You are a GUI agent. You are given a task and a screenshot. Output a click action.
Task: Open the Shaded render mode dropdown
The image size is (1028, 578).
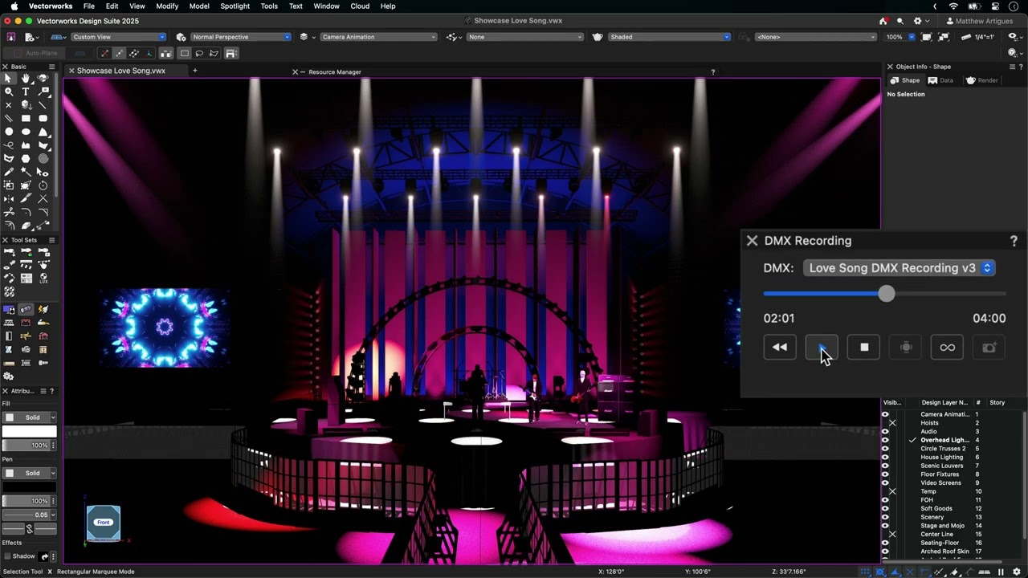click(x=668, y=37)
